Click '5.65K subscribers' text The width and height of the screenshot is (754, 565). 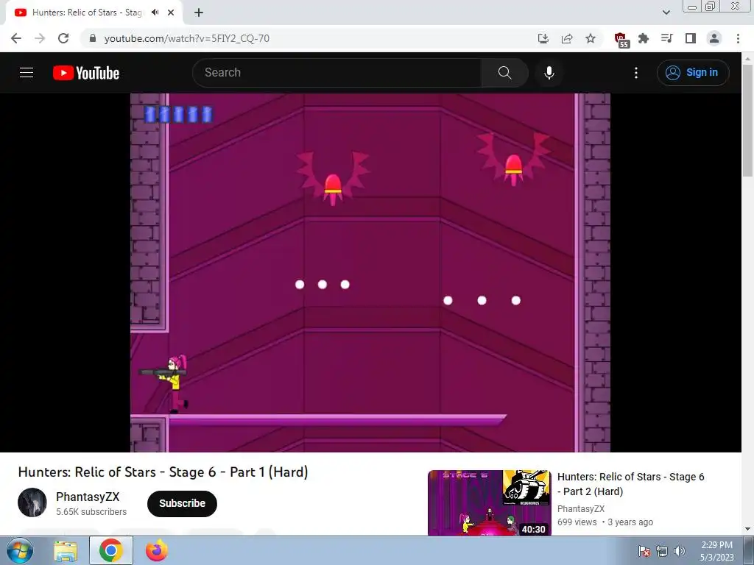(x=91, y=512)
